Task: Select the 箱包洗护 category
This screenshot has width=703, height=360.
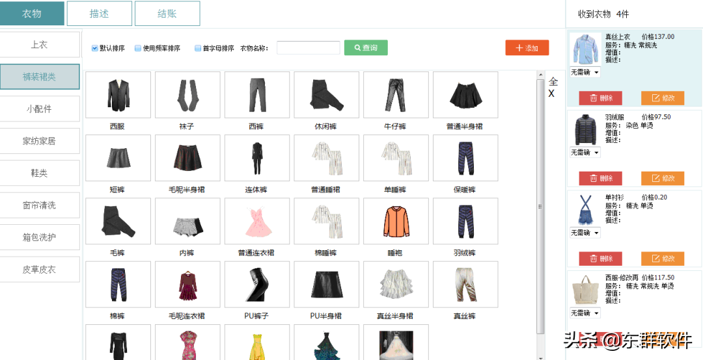Action: [x=40, y=237]
